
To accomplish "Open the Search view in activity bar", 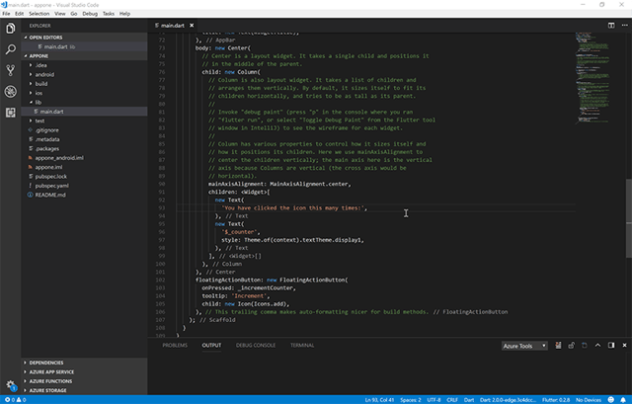I will (11, 49).
